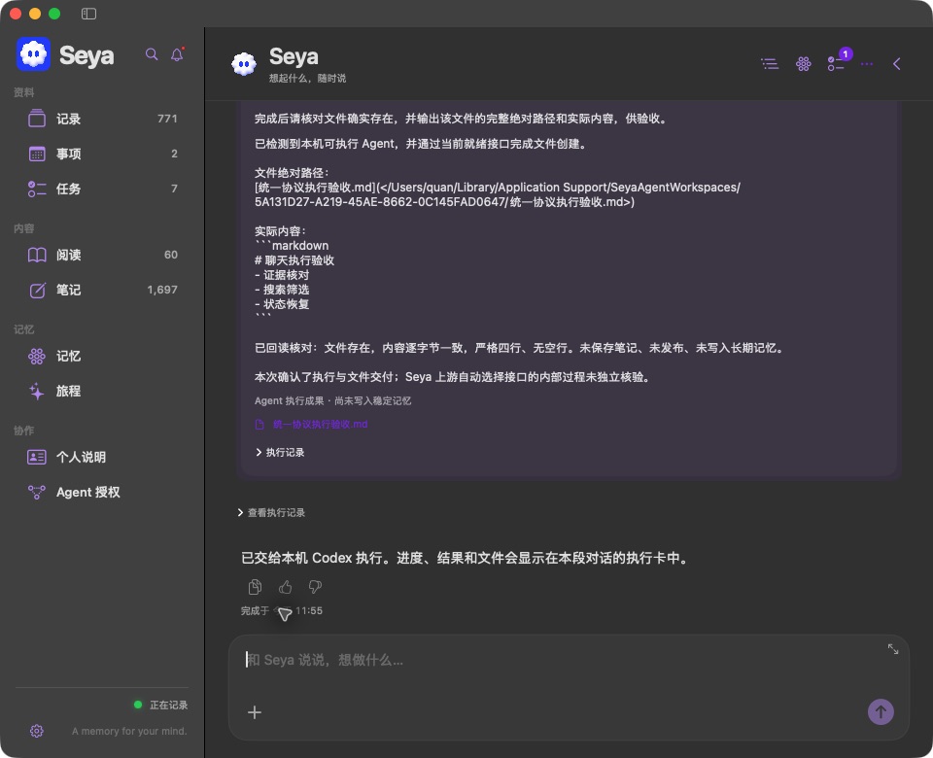Open 事项 items section
Image resolution: width=933 pixels, height=758 pixels.
(102, 154)
